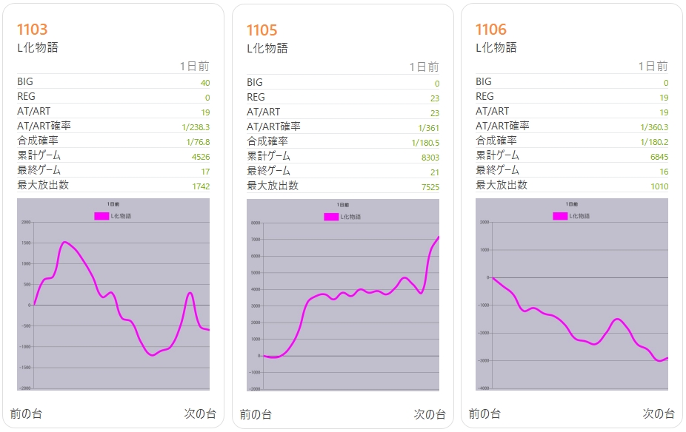This screenshot has height=432, width=686.
Task: Click the L化物語 title under 1106
Action: click(x=496, y=48)
